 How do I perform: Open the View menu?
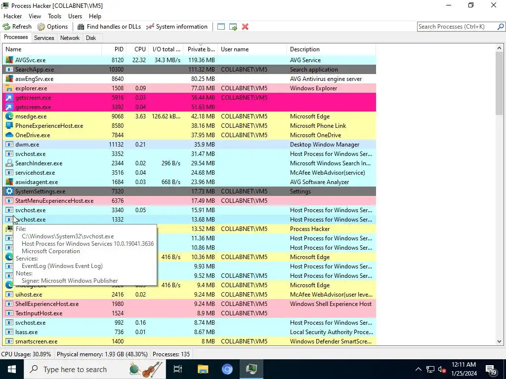[x=35, y=16]
